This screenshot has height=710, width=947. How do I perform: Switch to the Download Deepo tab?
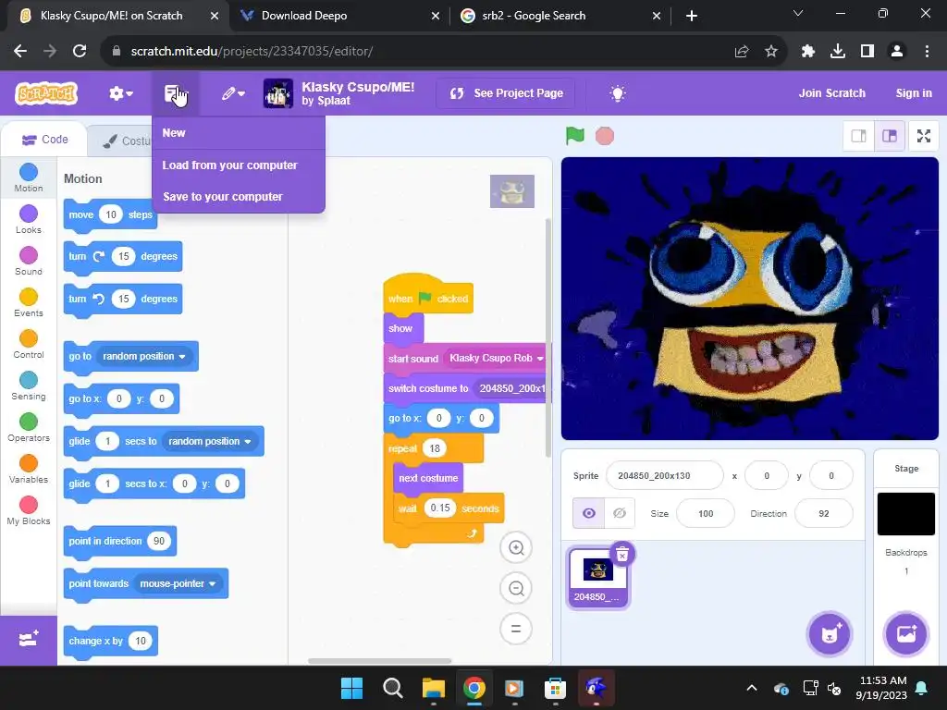point(339,16)
